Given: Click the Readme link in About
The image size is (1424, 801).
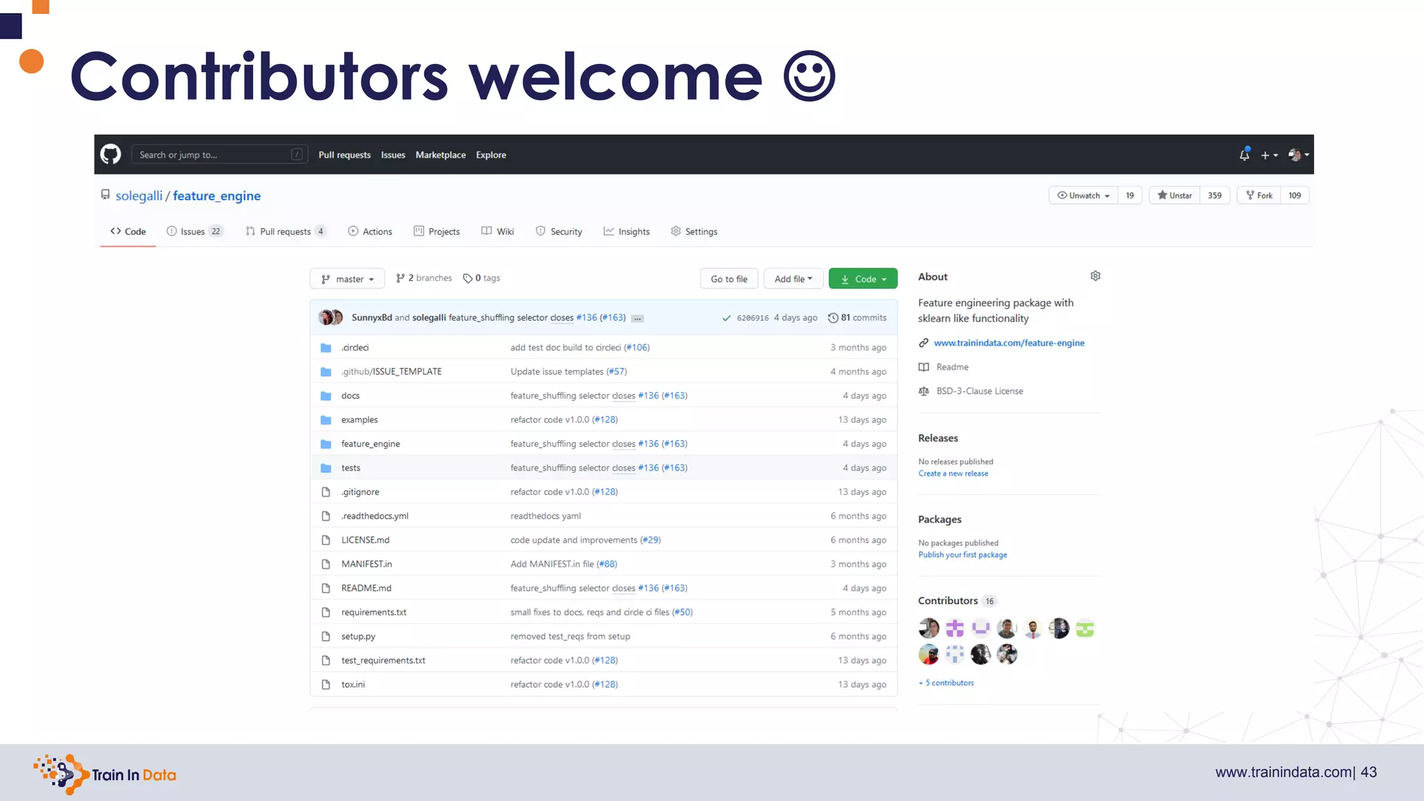Looking at the screenshot, I should [x=952, y=367].
